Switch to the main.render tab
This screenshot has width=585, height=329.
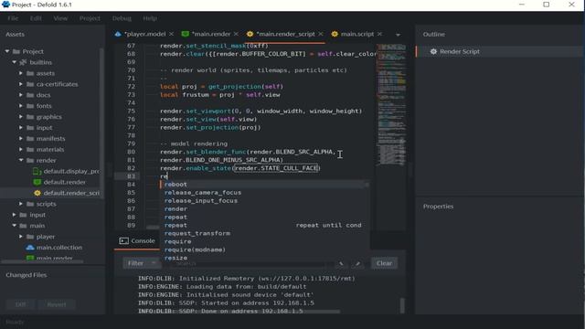coord(211,34)
